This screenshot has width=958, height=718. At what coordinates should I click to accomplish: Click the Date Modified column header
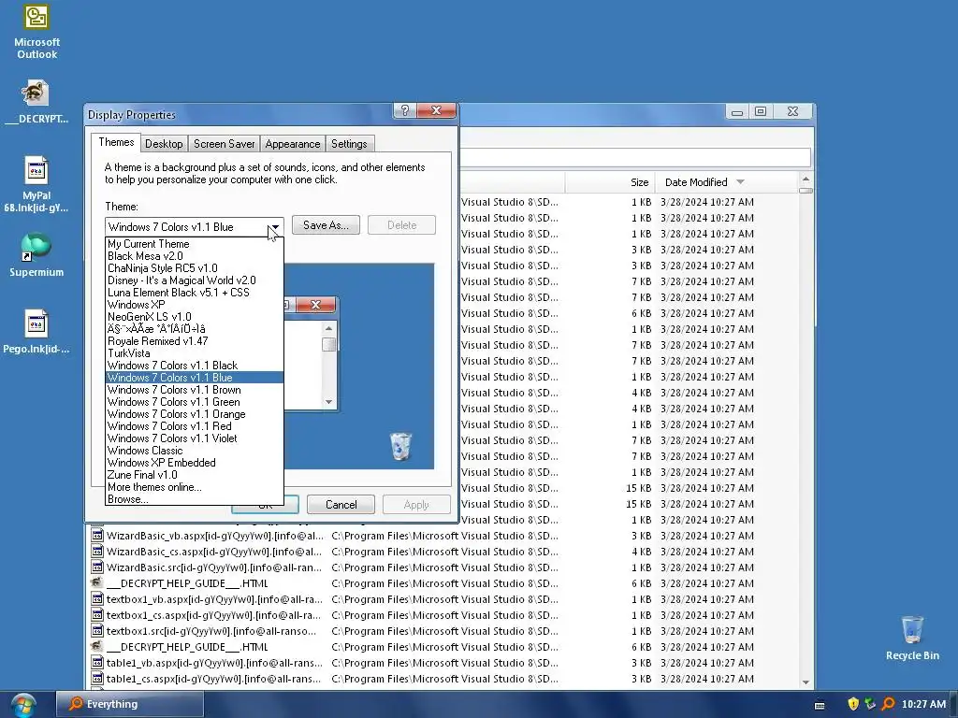click(726, 182)
